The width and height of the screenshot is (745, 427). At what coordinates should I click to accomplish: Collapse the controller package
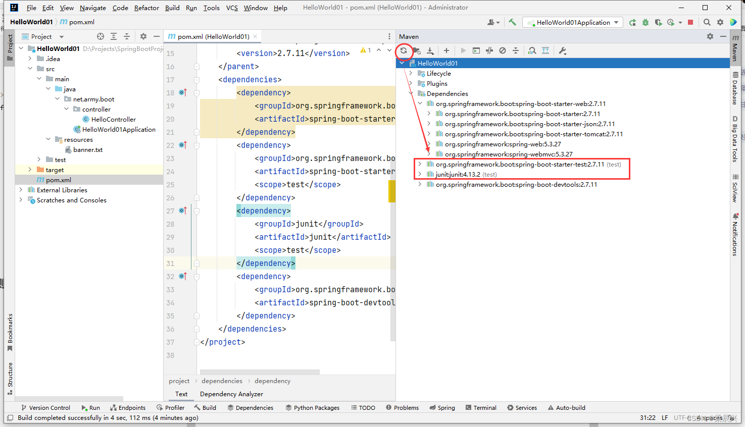(66, 109)
